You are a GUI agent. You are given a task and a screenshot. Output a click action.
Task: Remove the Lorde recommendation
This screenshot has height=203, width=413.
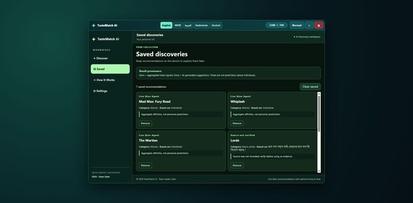click(237, 165)
